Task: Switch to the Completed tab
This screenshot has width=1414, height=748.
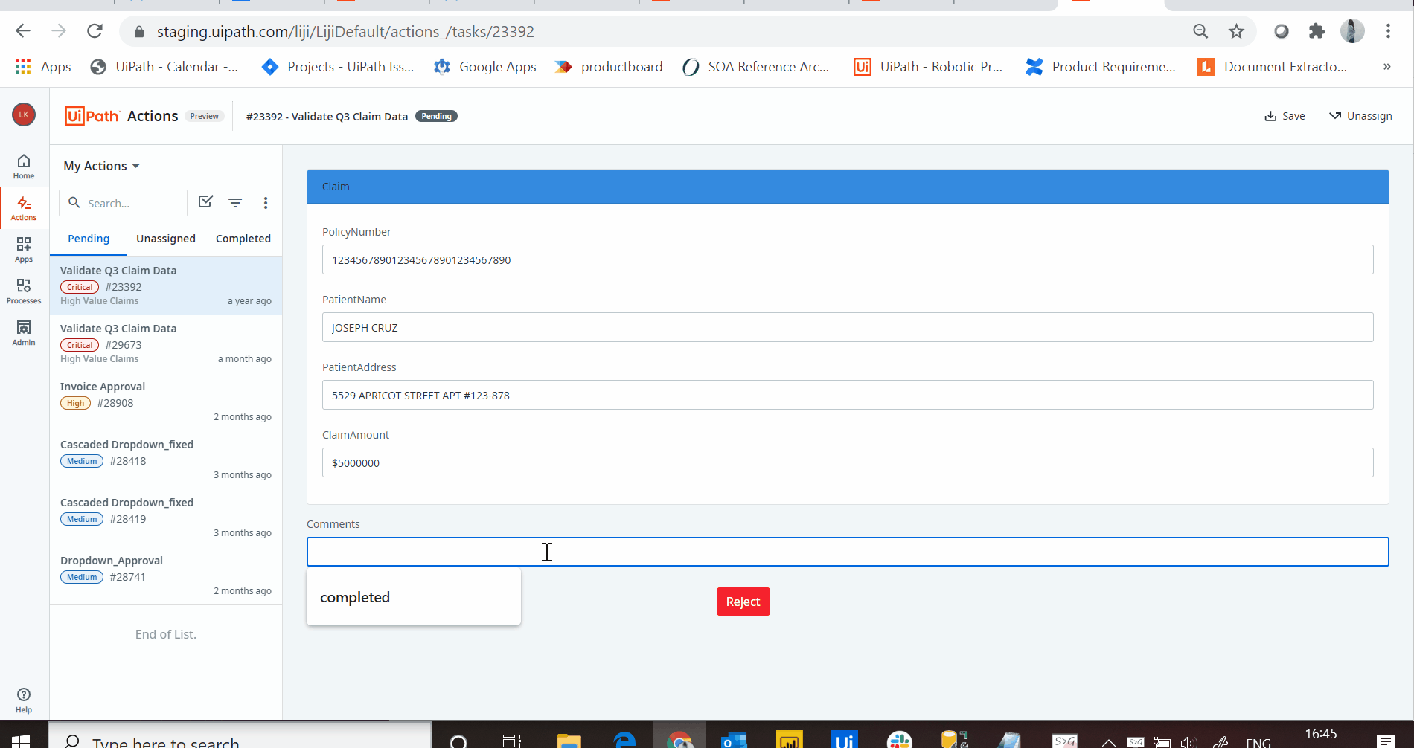Action: [243, 239]
